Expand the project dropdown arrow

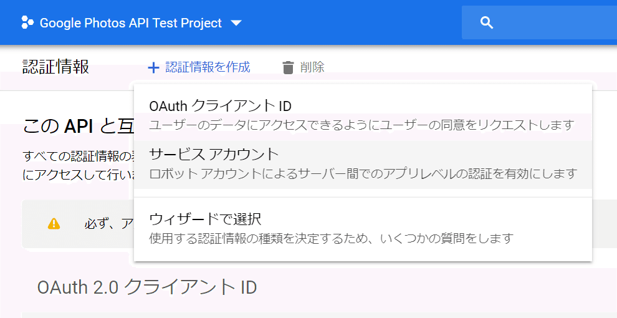(236, 23)
